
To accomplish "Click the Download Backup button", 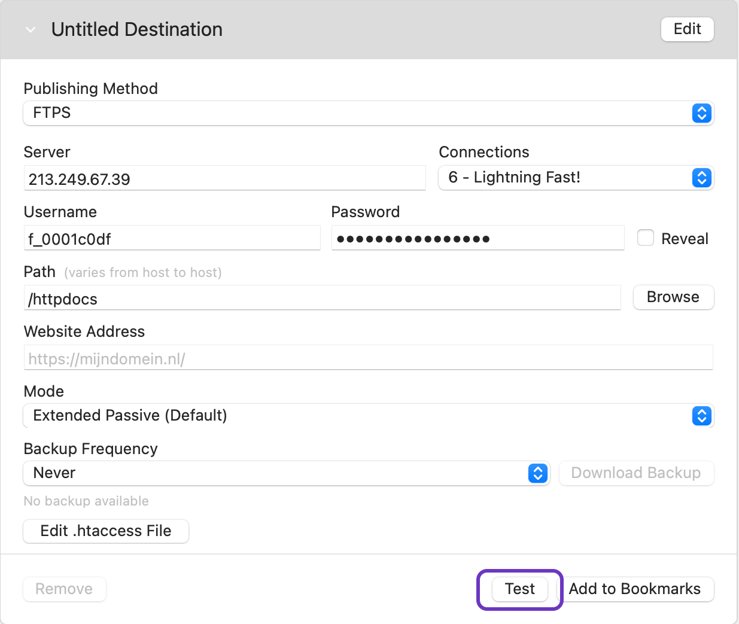I will click(x=636, y=473).
